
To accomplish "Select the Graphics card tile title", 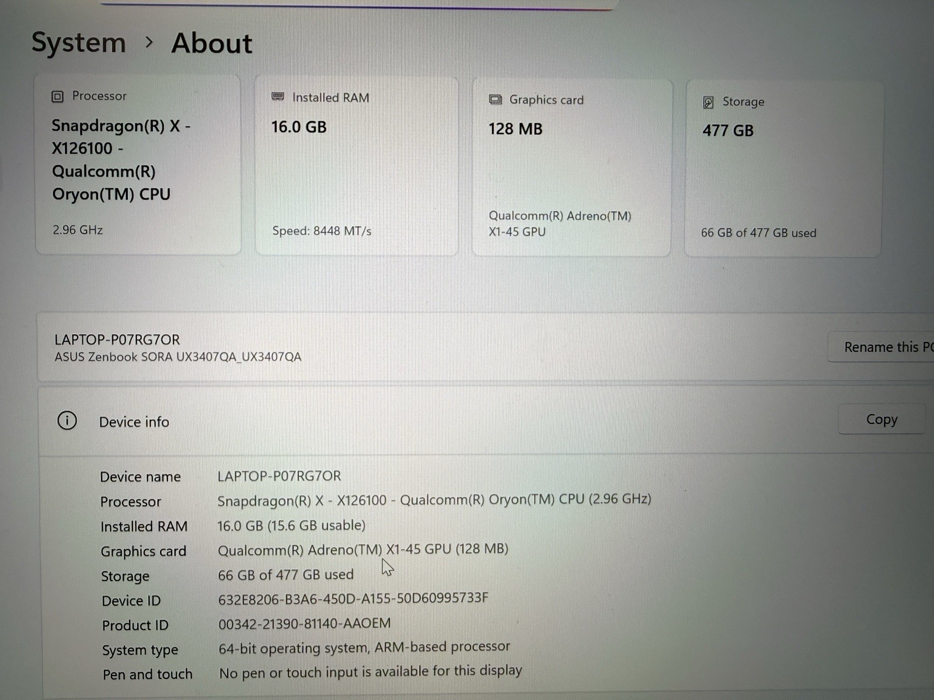I will click(x=546, y=100).
